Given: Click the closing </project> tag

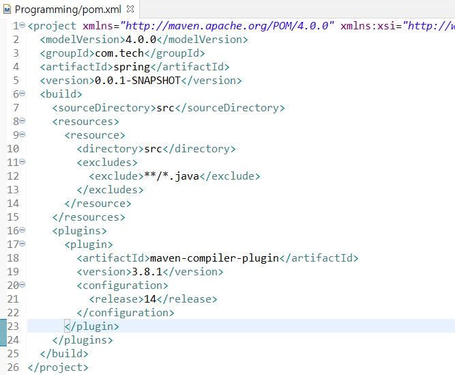Looking at the screenshot, I should coord(58,367).
